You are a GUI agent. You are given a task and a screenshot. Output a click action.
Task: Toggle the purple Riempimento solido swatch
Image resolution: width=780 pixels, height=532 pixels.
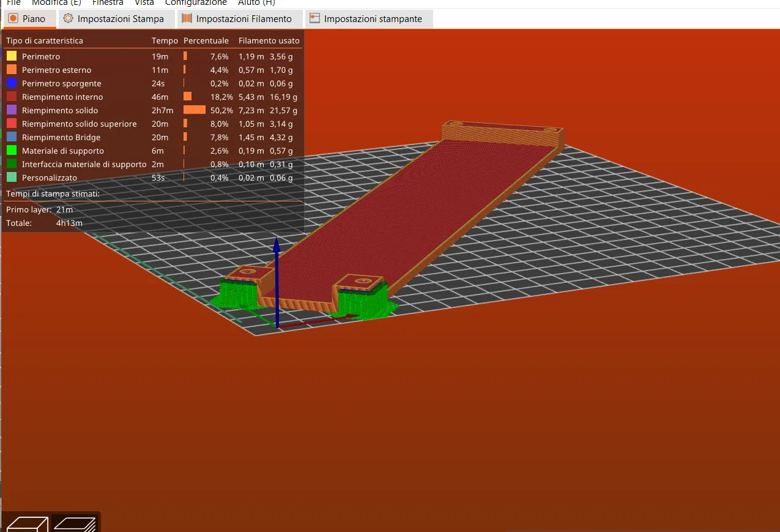click(12, 110)
